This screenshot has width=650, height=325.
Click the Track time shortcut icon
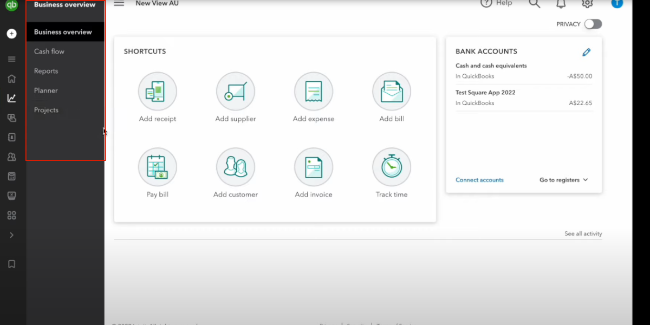392,167
